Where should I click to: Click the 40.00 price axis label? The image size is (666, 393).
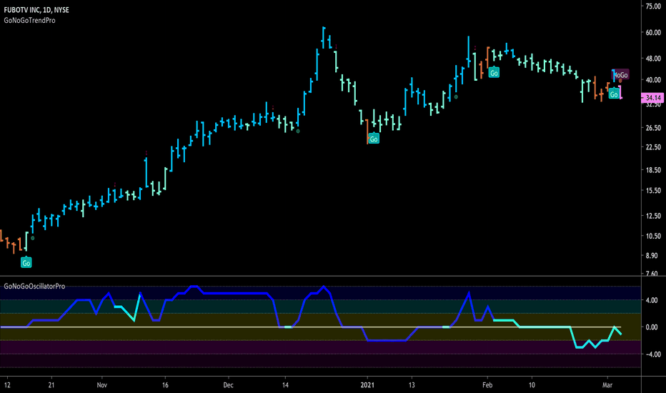tap(653, 80)
